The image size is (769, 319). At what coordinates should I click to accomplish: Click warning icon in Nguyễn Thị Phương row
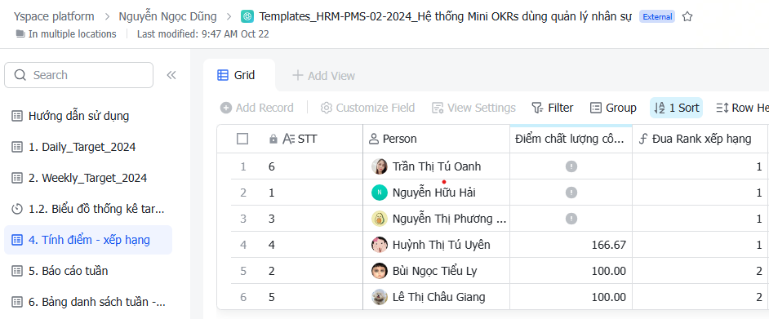571,219
